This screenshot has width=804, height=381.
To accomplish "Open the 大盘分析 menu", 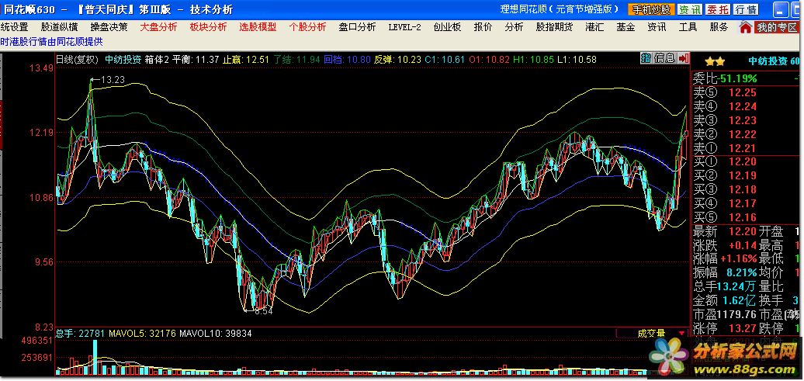I will pos(159,27).
